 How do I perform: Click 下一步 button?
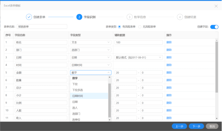point(196,126)
